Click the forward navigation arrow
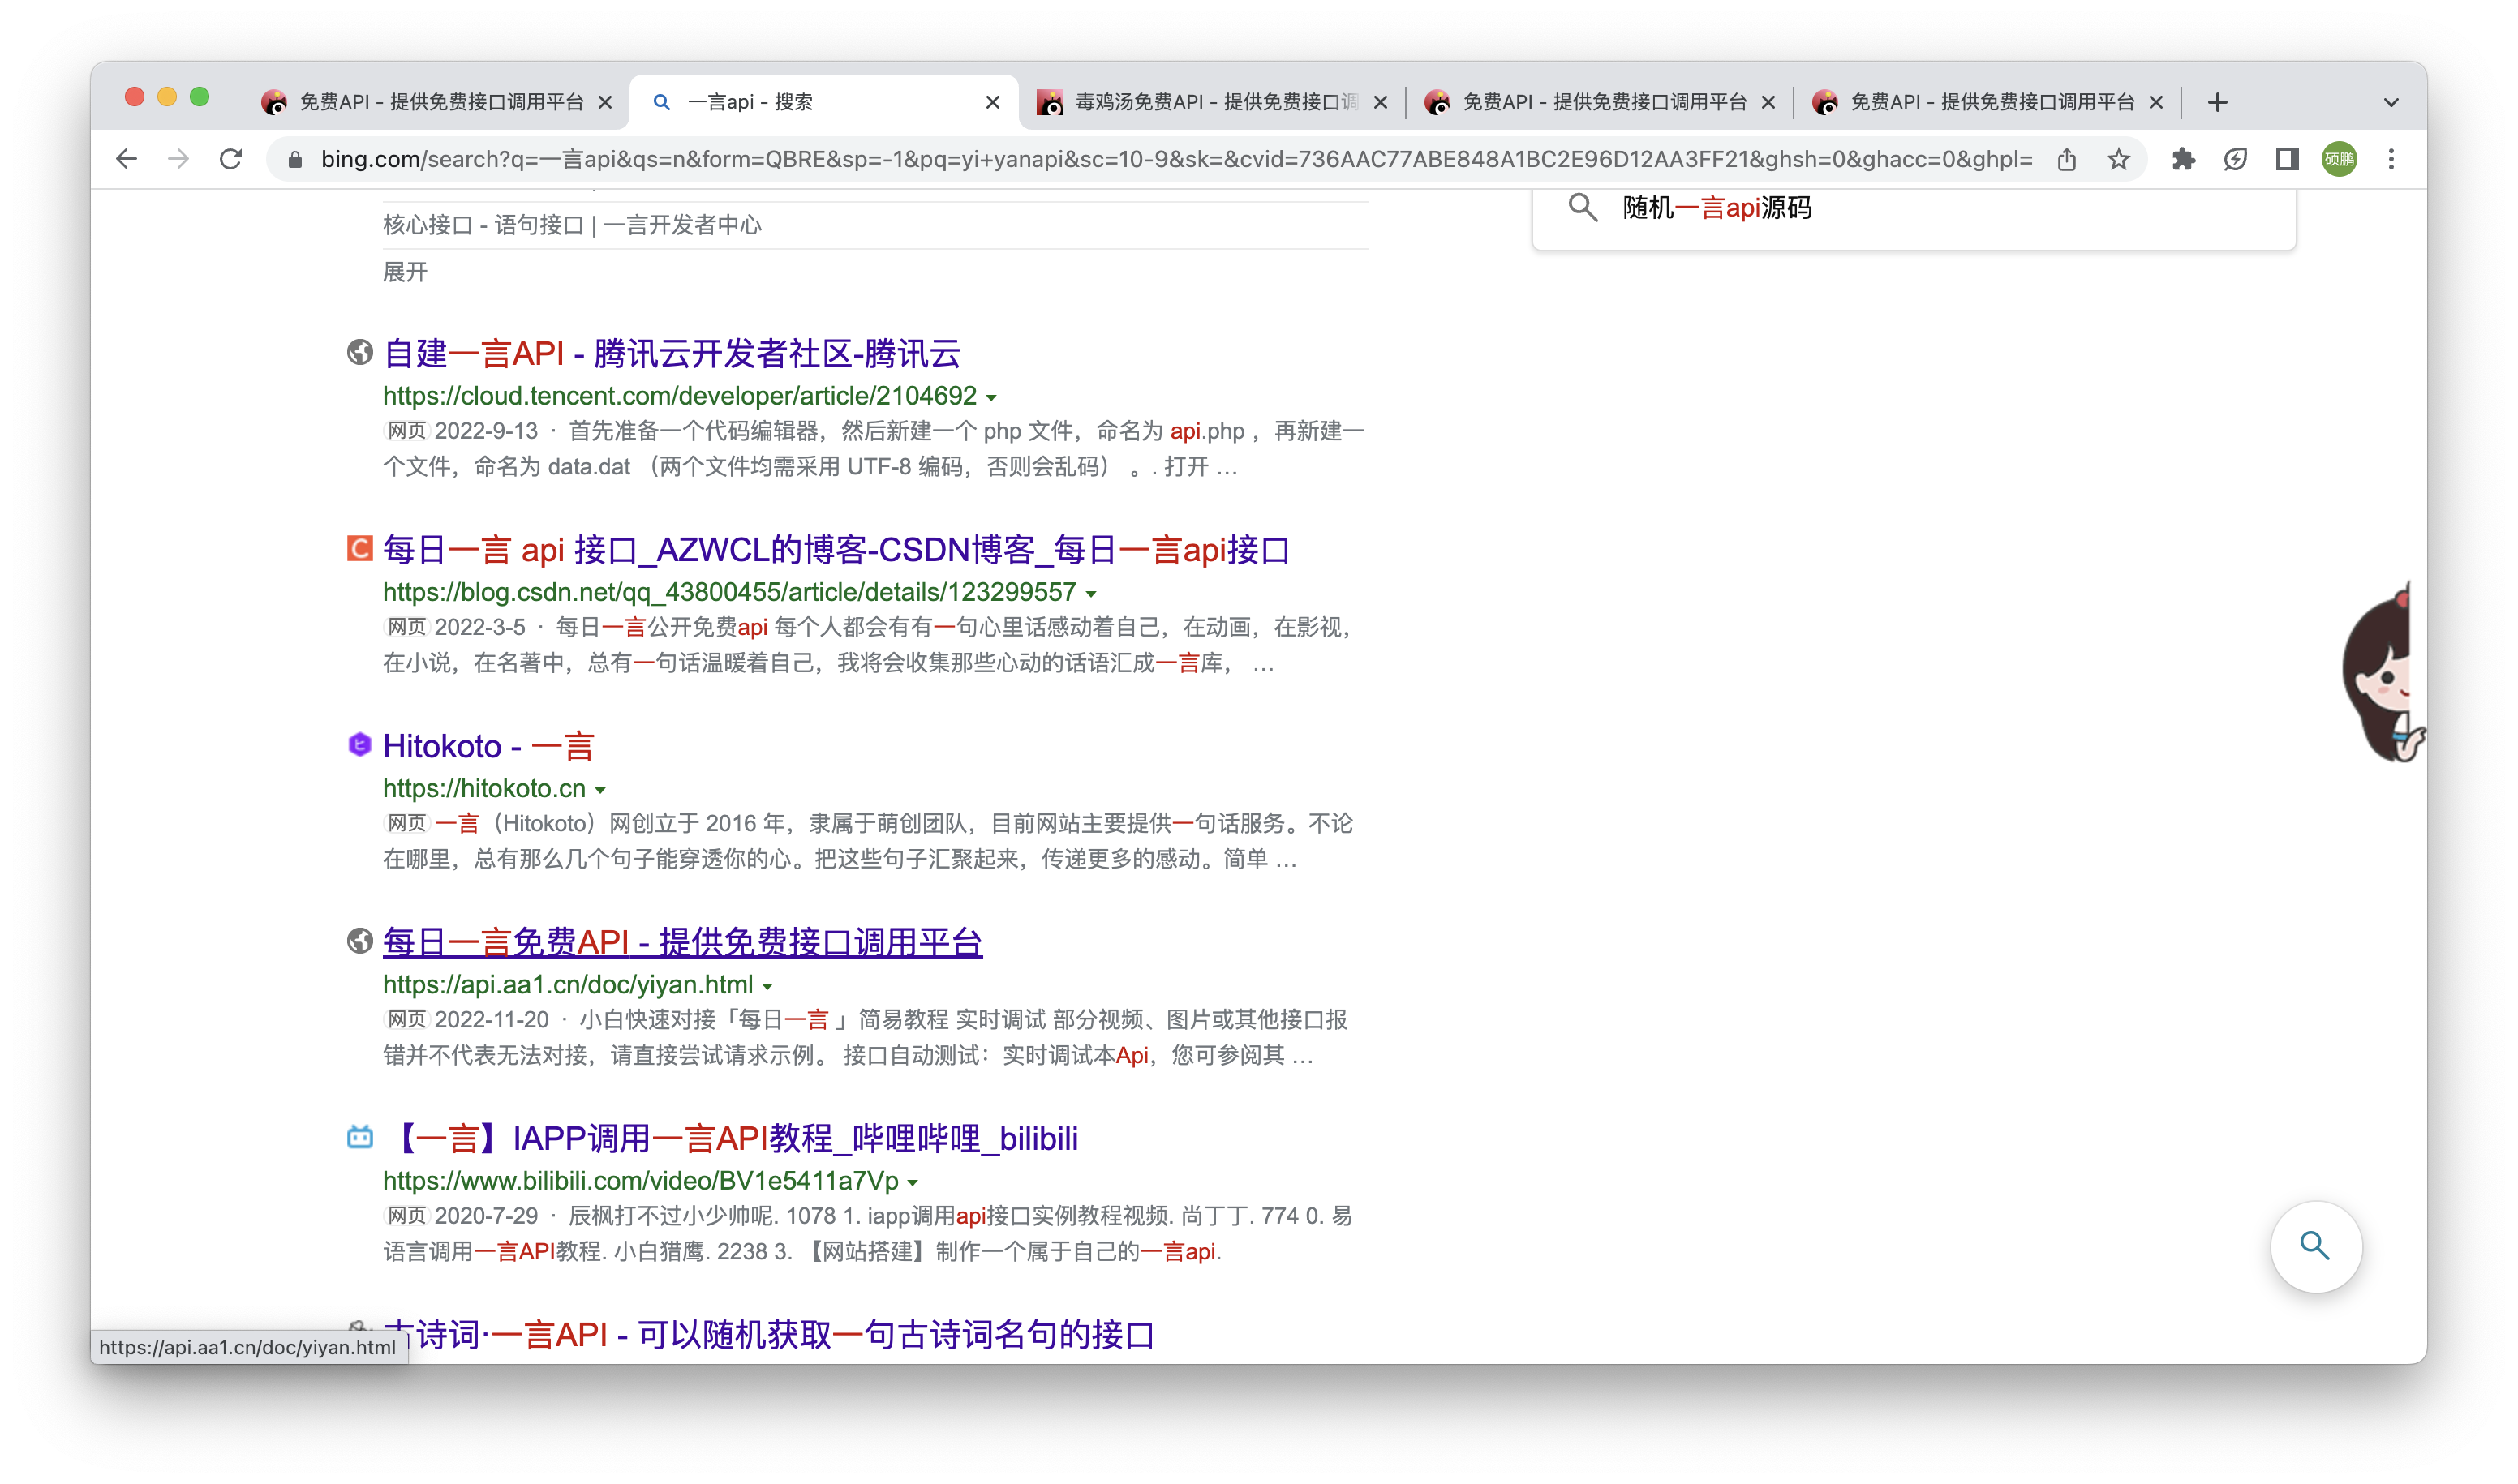Image resolution: width=2518 pixels, height=1484 pixels. coord(178,159)
